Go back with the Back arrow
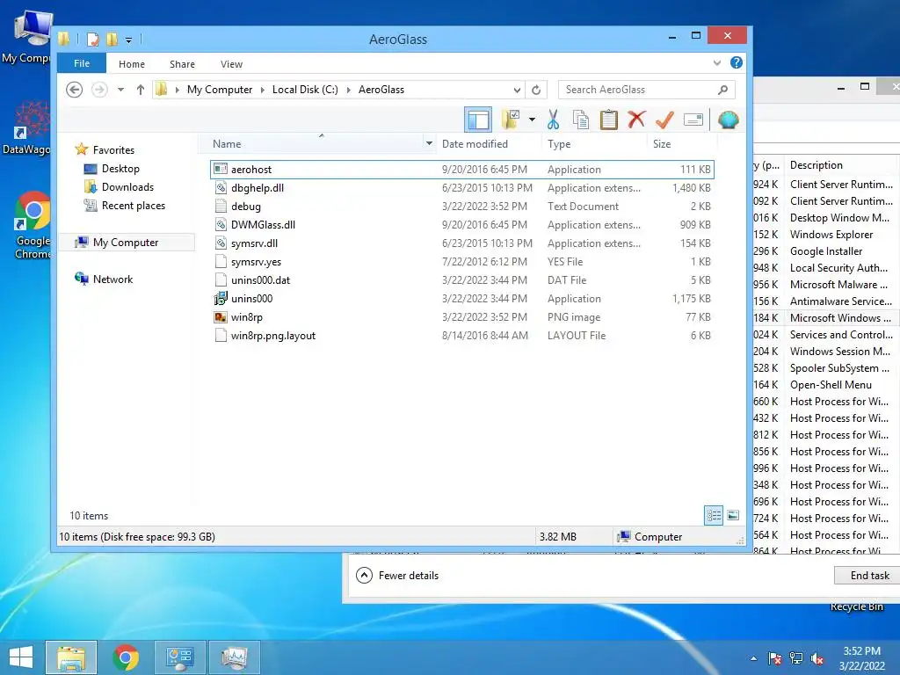The width and height of the screenshot is (900, 675). point(74,90)
